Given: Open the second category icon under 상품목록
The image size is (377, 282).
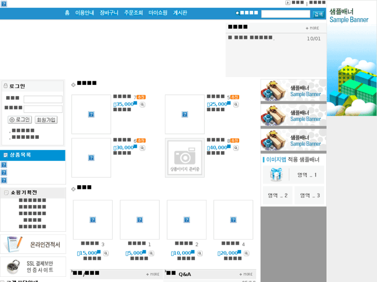Looking at the screenshot, I should [x=4, y=172].
